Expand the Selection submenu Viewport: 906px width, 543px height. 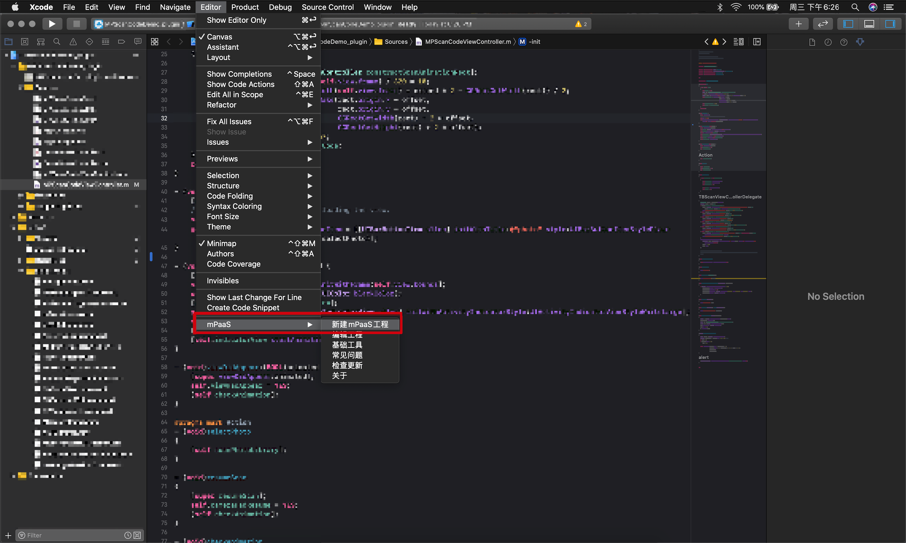pyautogui.click(x=258, y=176)
